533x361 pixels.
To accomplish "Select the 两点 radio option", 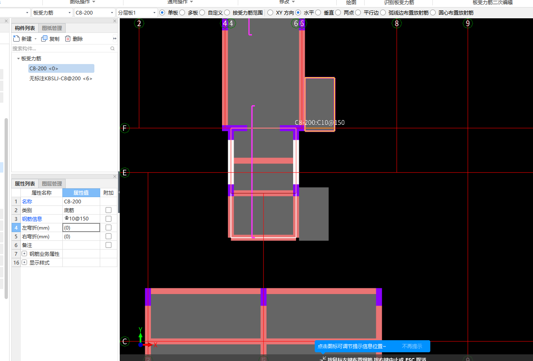I will pyautogui.click(x=338, y=12).
